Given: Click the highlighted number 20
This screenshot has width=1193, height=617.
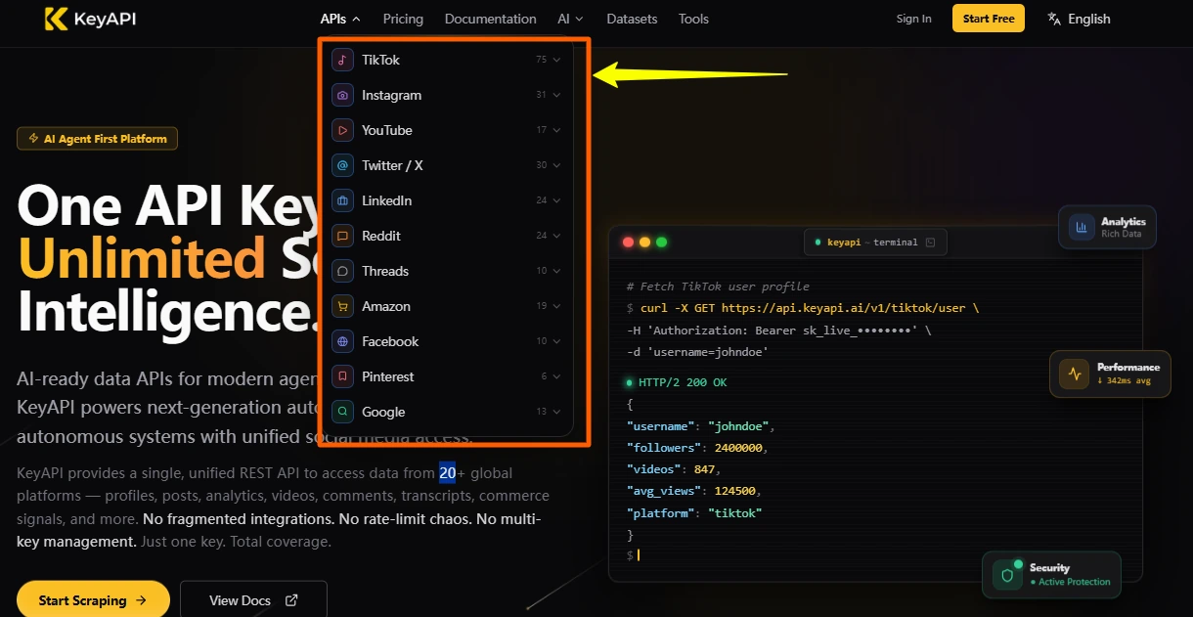Looking at the screenshot, I should pos(447,473).
